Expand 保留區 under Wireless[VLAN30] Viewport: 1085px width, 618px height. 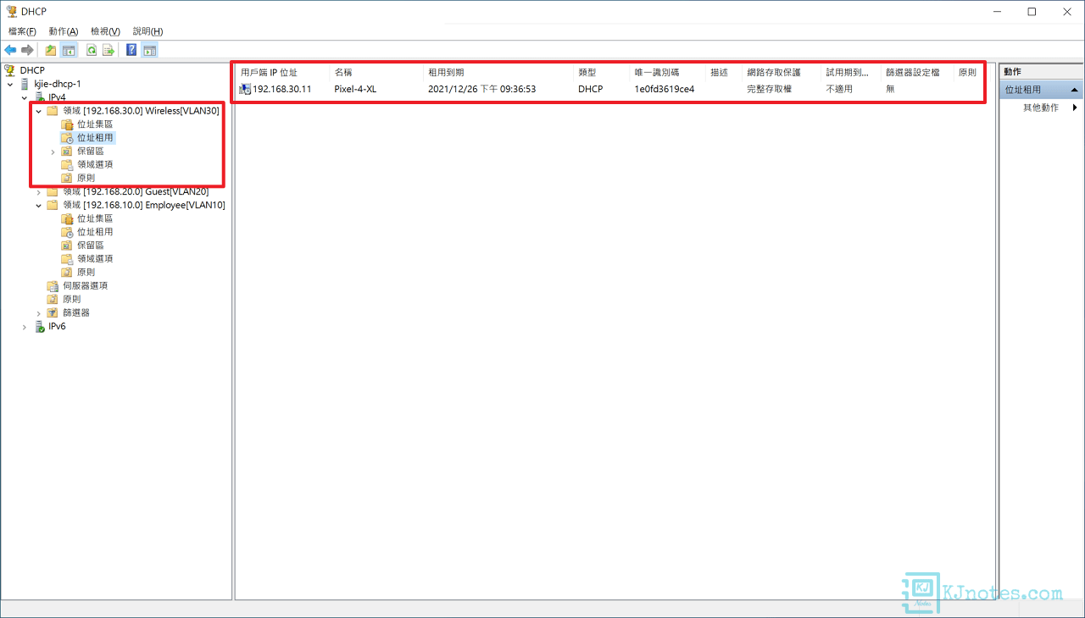pos(53,152)
